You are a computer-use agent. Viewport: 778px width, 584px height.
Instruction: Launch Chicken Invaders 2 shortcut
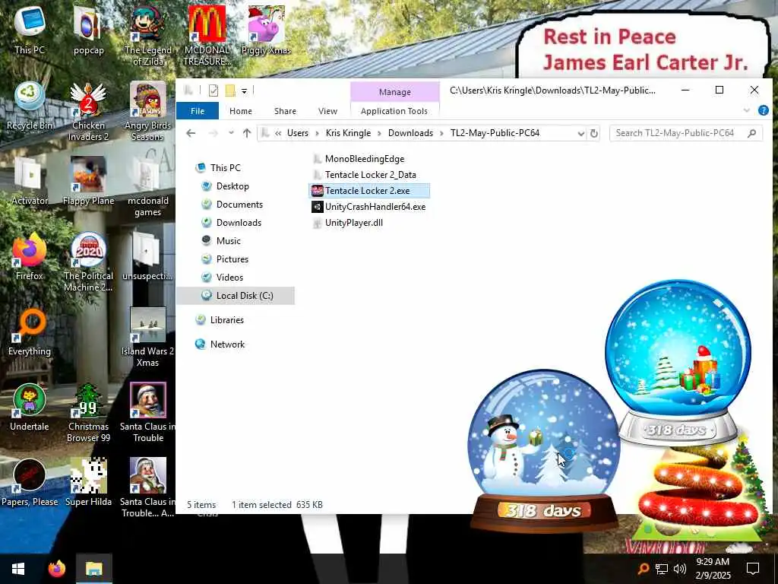88,111
